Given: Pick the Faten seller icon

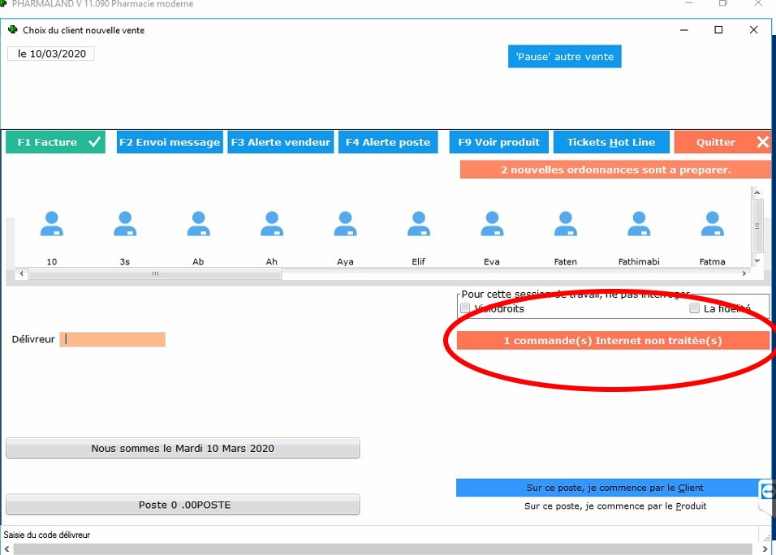Looking at the screenshot, I should 565,225.
